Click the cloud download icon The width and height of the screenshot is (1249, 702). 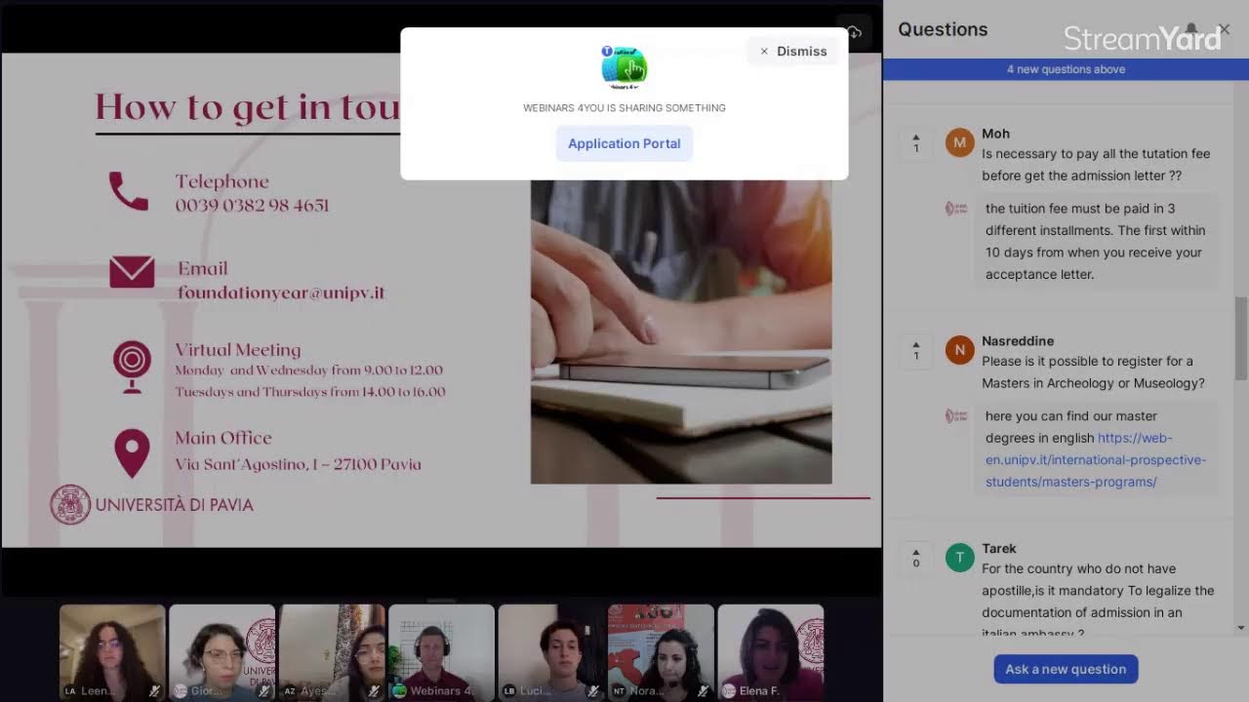[x=854, y=32]
